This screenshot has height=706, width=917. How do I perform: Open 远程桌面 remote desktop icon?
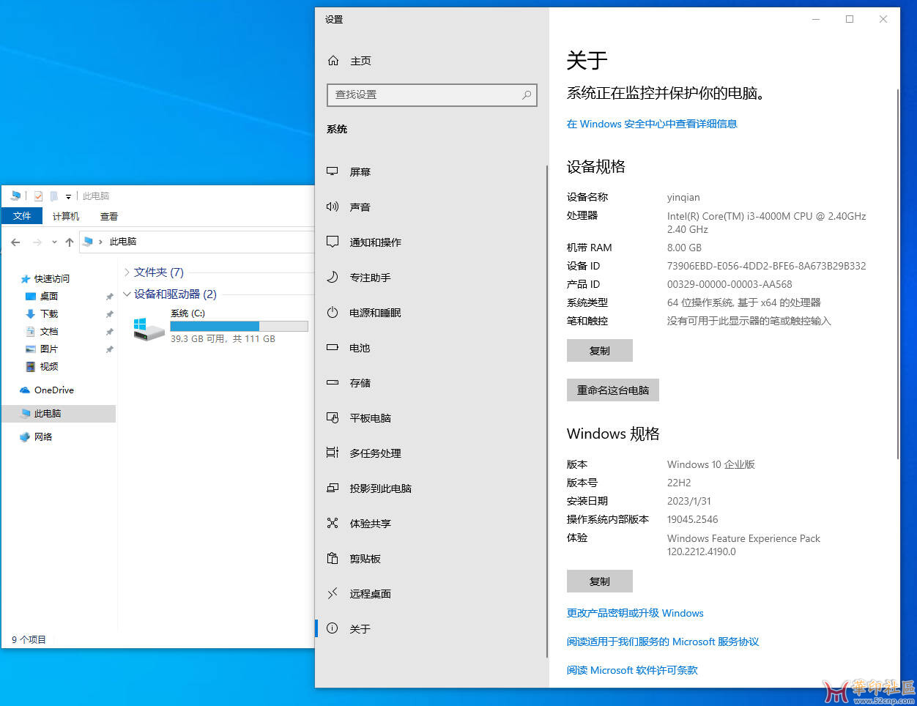(x=333, y=593)
